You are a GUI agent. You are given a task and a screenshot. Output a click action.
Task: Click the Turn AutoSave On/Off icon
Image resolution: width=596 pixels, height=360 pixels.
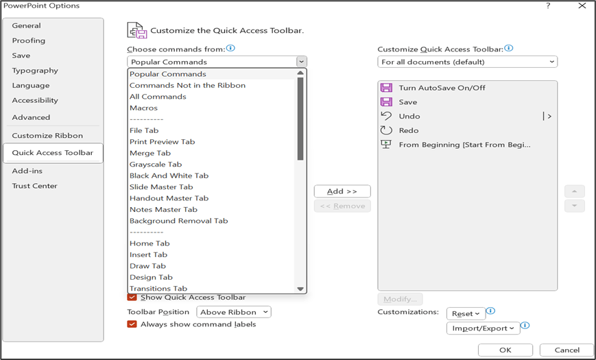point(386,88)
